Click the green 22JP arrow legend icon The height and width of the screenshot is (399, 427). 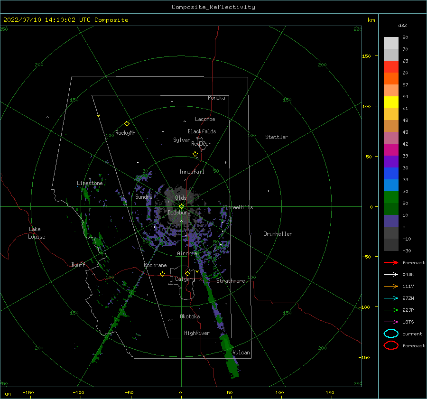click(x=391, y=310)
